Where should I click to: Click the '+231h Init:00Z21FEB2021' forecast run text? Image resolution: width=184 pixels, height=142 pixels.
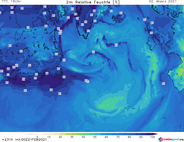coord(24,140)
